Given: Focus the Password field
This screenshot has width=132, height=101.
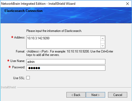Looking at the screenshot, I should coord(66,68).
